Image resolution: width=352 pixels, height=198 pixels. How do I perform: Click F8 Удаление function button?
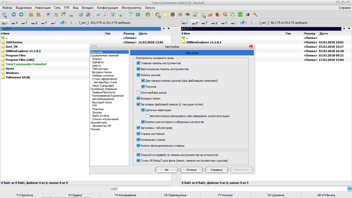[276, 195]
